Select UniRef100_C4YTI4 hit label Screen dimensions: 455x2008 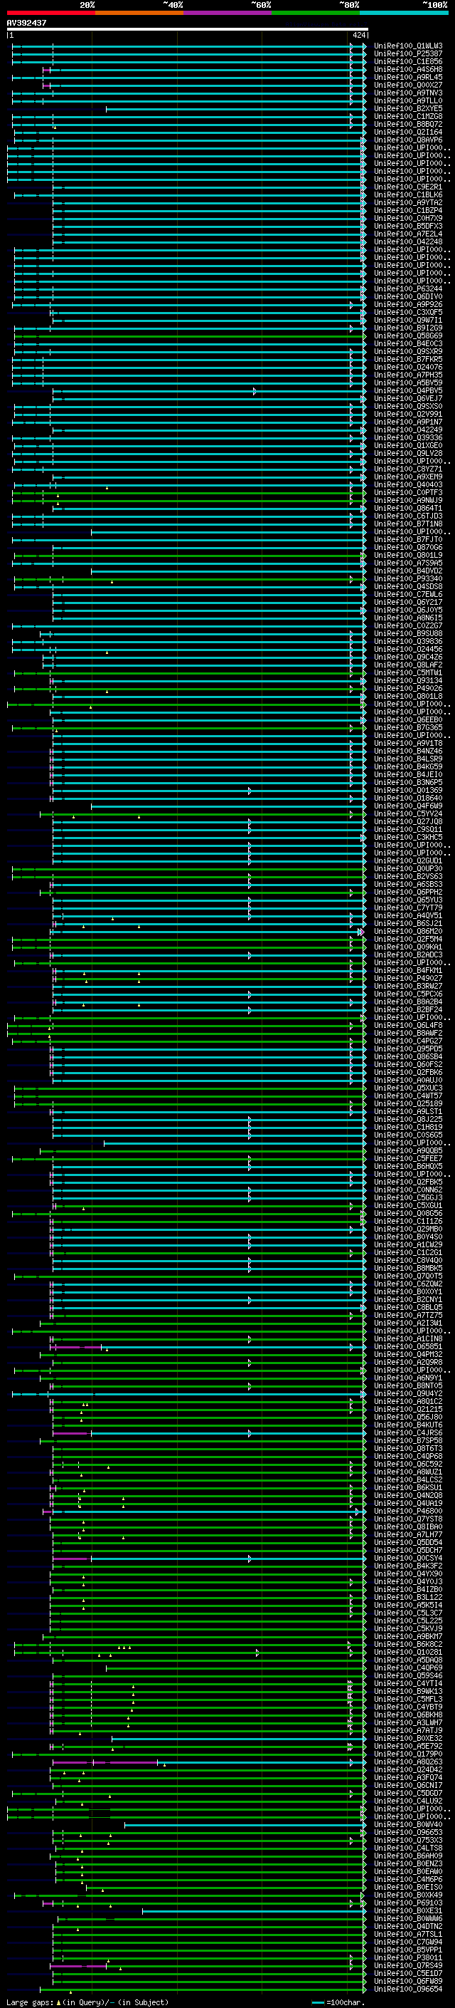coord(407,1684)
